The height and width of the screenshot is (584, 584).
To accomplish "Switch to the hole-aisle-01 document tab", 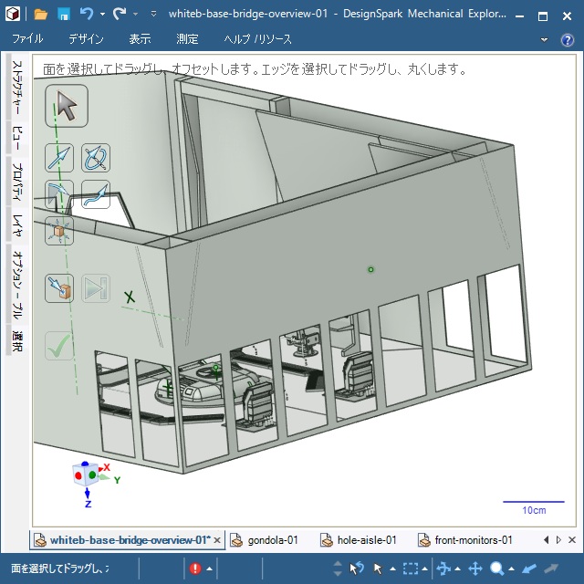I will 359,540.
